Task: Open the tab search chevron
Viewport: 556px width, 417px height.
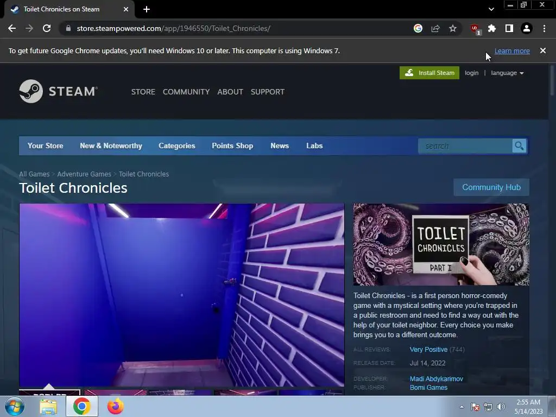Action: coord(491,9)
